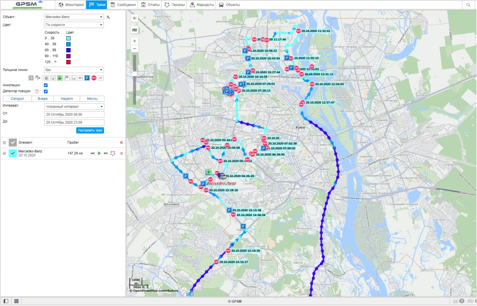Zoom in on the map
This screenshot has height=306, width=477.
click(x=135, y=41)
